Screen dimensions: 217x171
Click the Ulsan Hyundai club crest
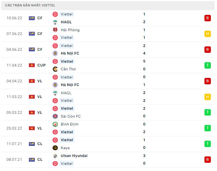pos(55,156)
